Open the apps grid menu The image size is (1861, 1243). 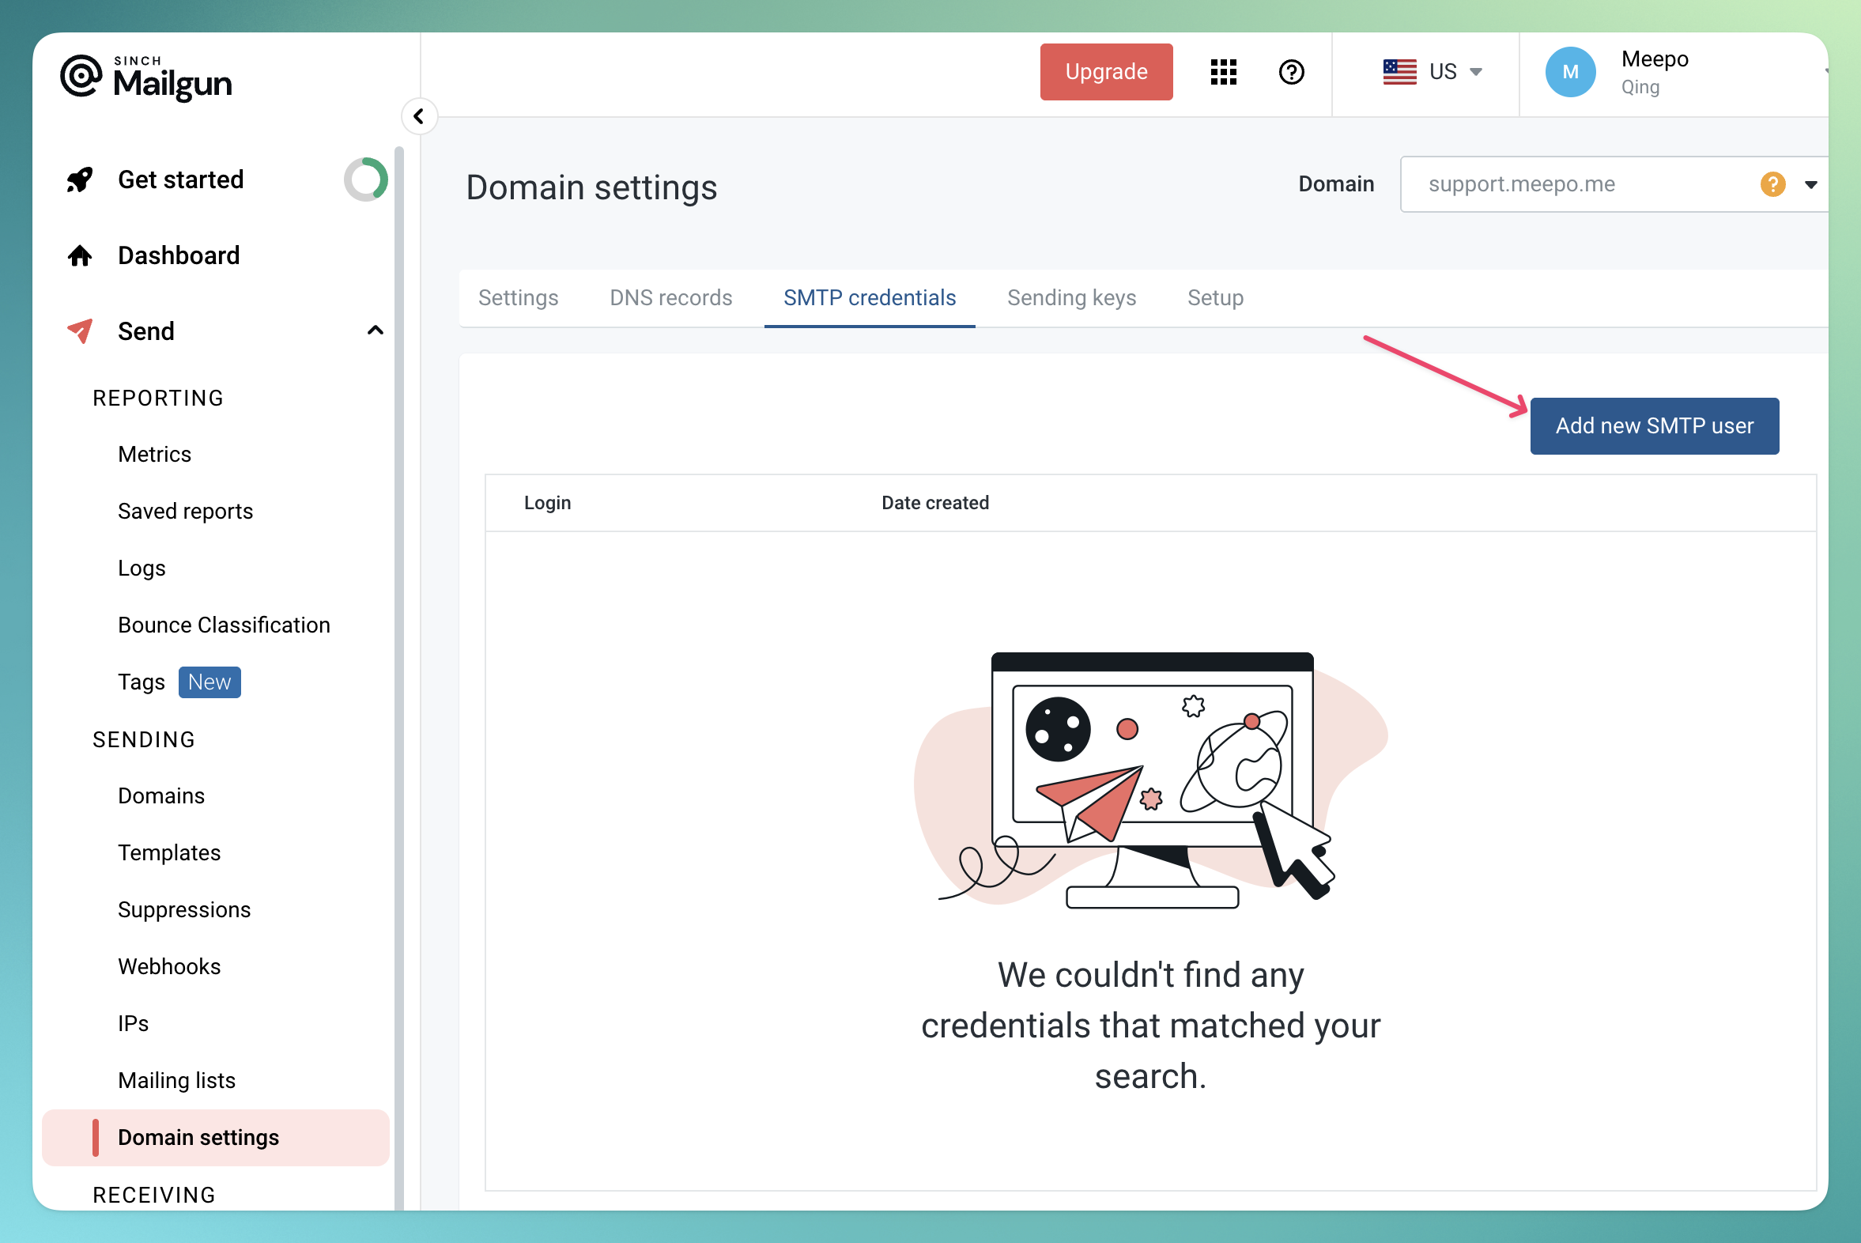(1223, 72)
